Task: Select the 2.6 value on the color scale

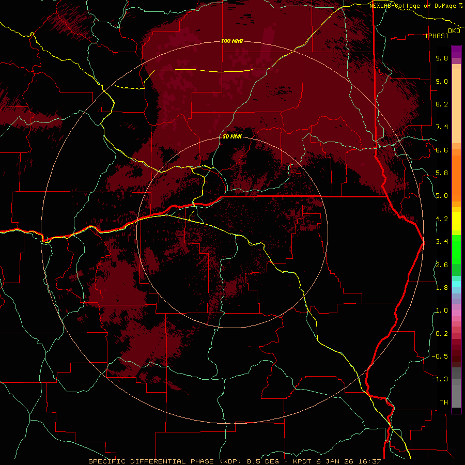Action: click(442, 265)
